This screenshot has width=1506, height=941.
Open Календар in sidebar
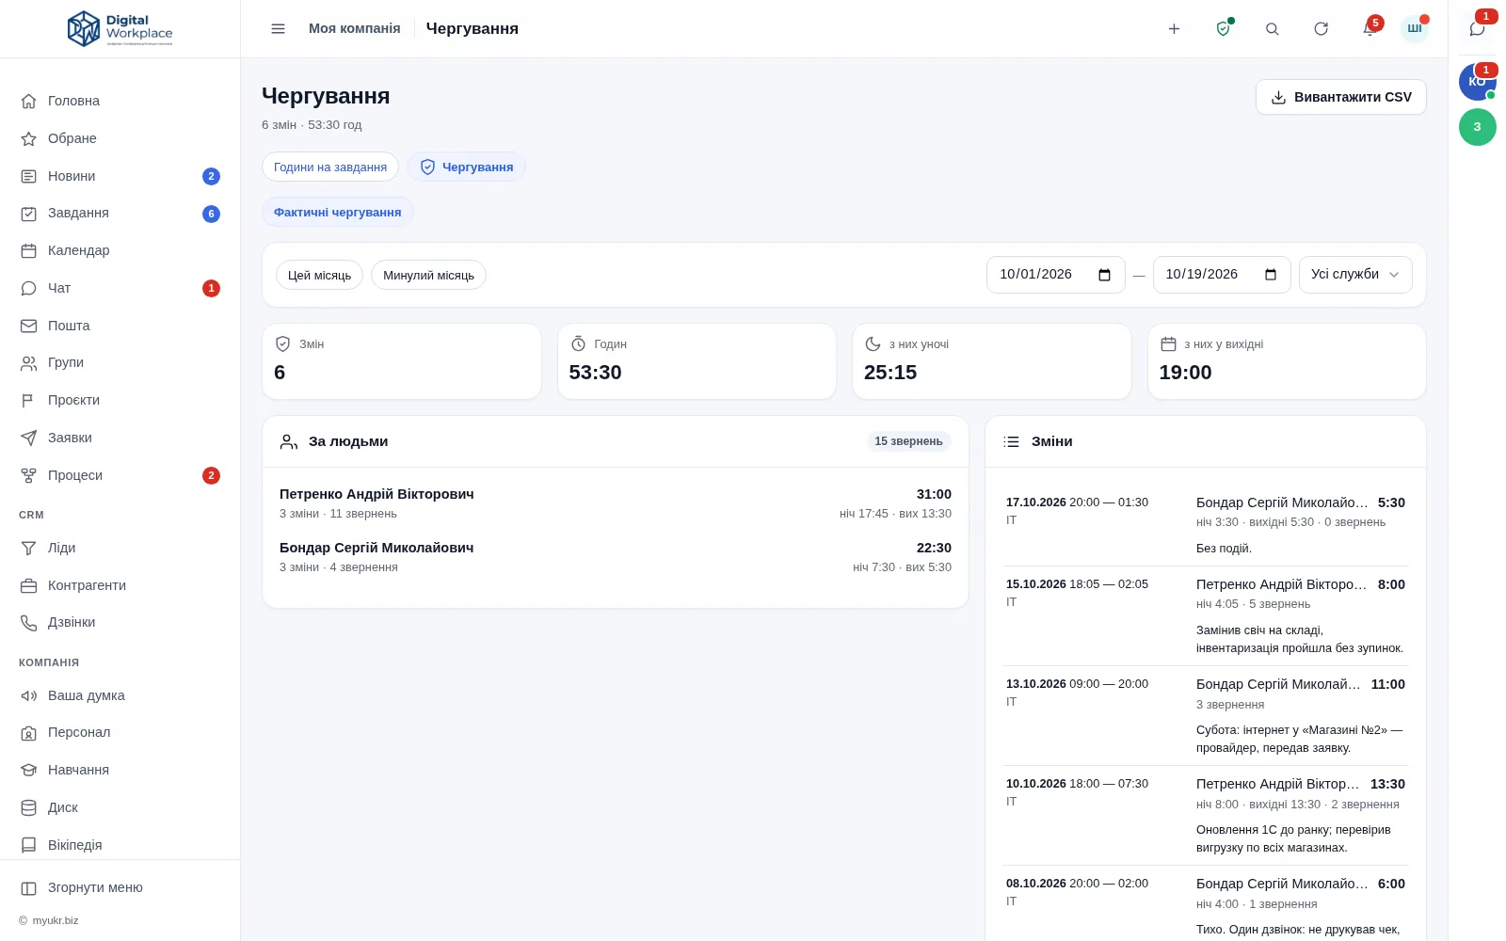[120, 250]
